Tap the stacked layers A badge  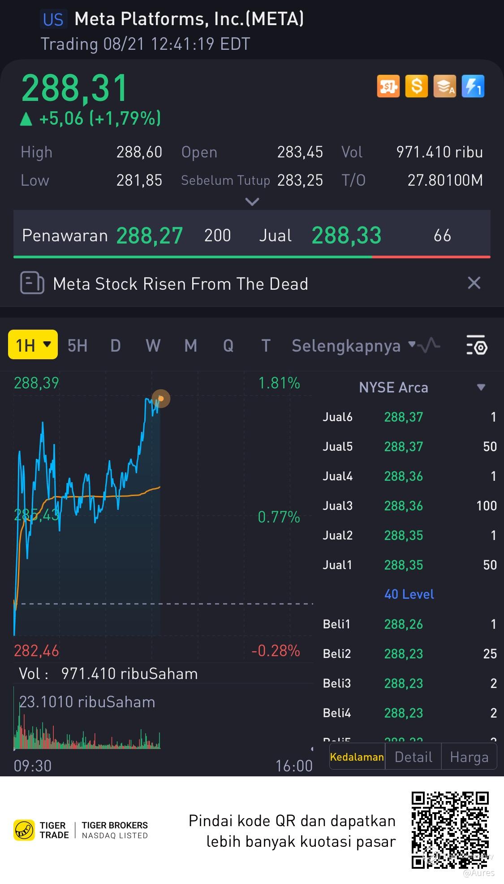(444, 86)
